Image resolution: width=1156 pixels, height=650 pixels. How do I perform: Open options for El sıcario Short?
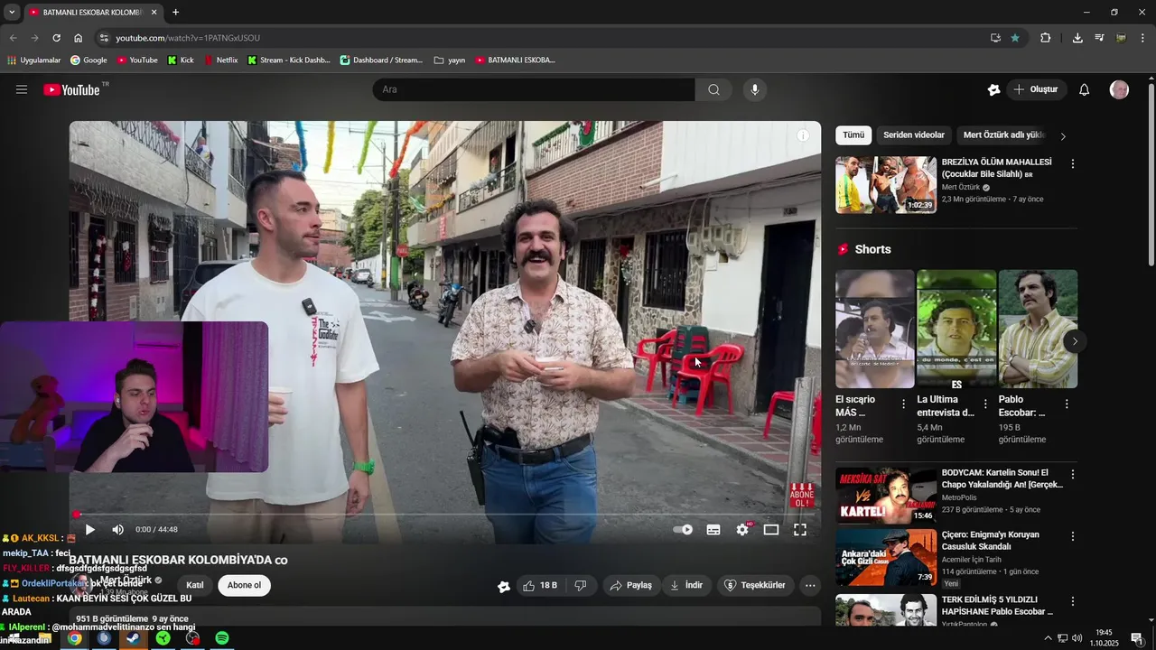point(904,404)
